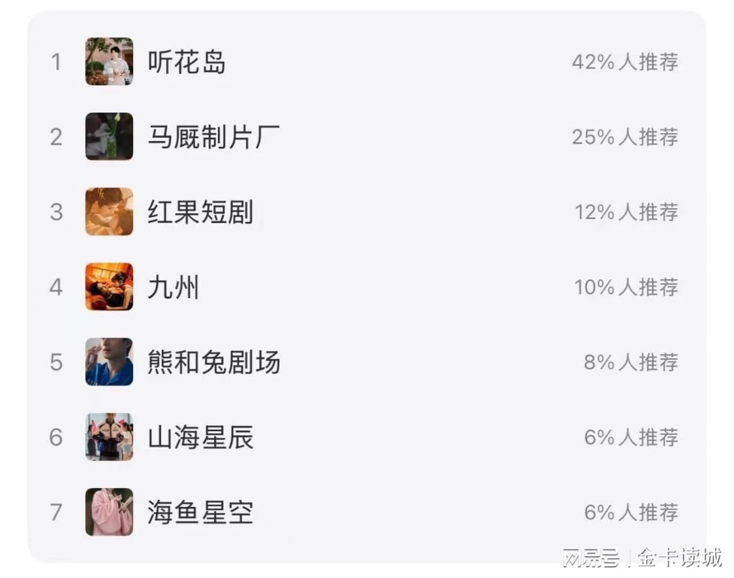Select the 九州 title text

[173, 287]
